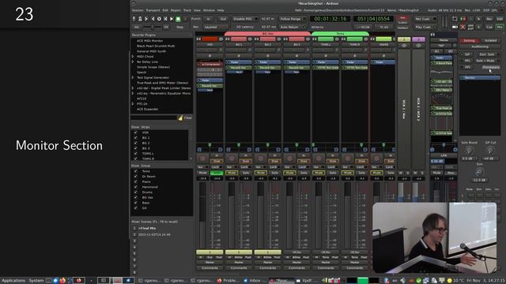
Task: Click the eye icon under VCA 2
Action: [x=418, y=46]
